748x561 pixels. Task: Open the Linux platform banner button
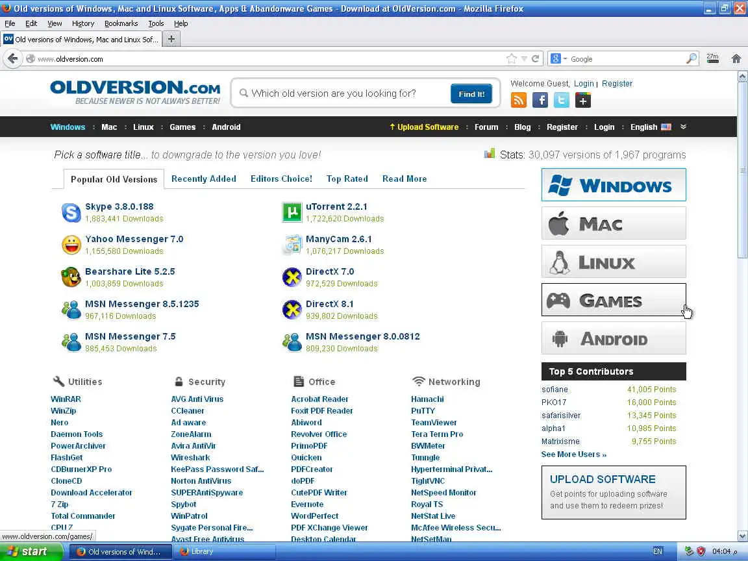coord(614,262)
